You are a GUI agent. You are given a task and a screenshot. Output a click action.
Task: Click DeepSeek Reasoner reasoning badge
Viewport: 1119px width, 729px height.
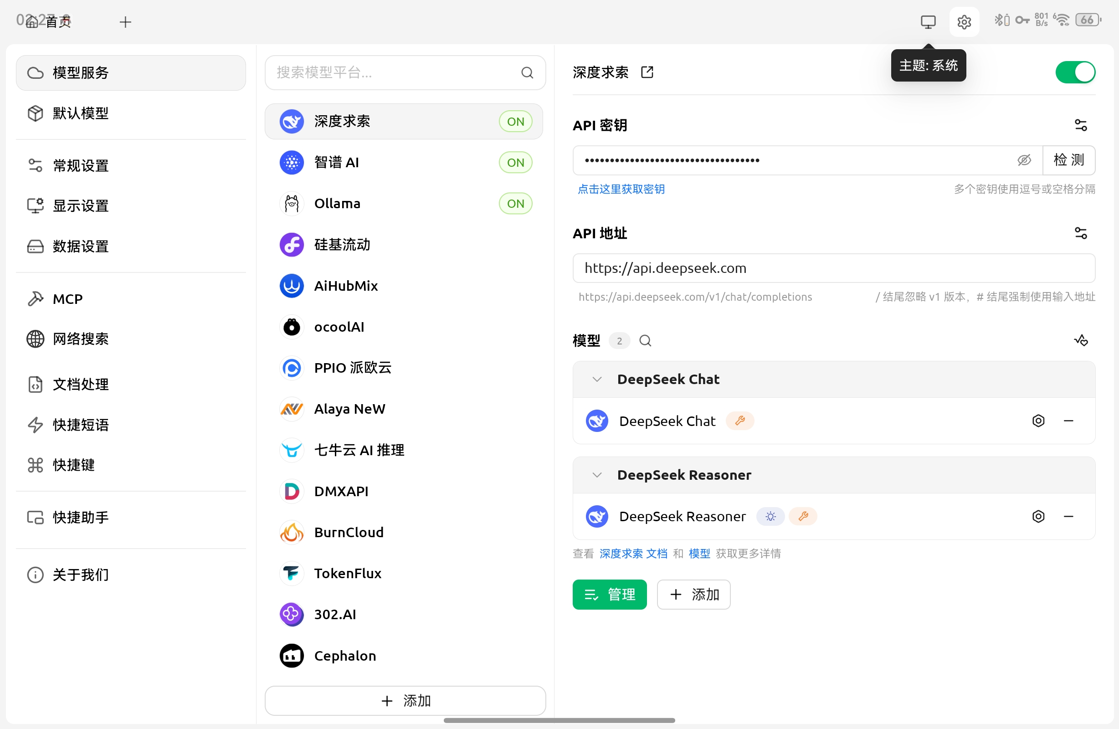(770, 516)
